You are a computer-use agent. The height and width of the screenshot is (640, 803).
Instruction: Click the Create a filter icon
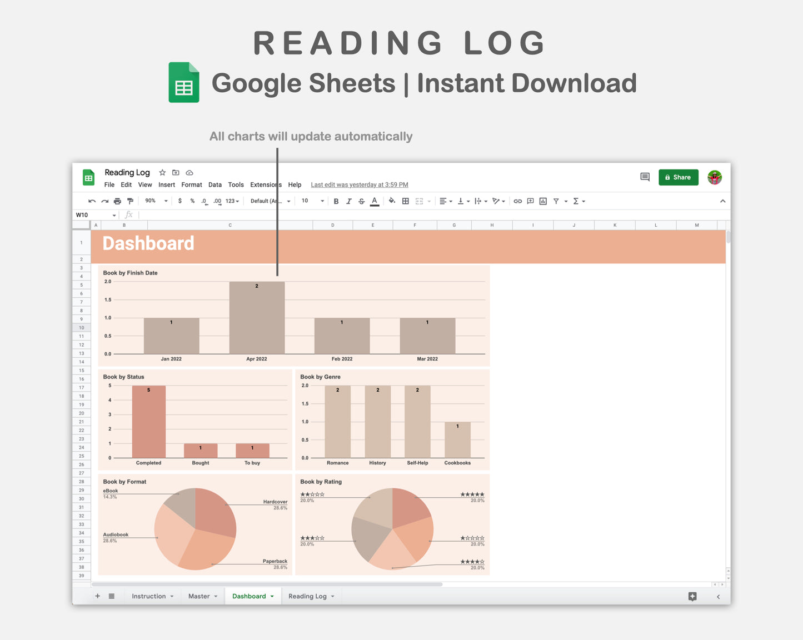[x=556, y=201]
